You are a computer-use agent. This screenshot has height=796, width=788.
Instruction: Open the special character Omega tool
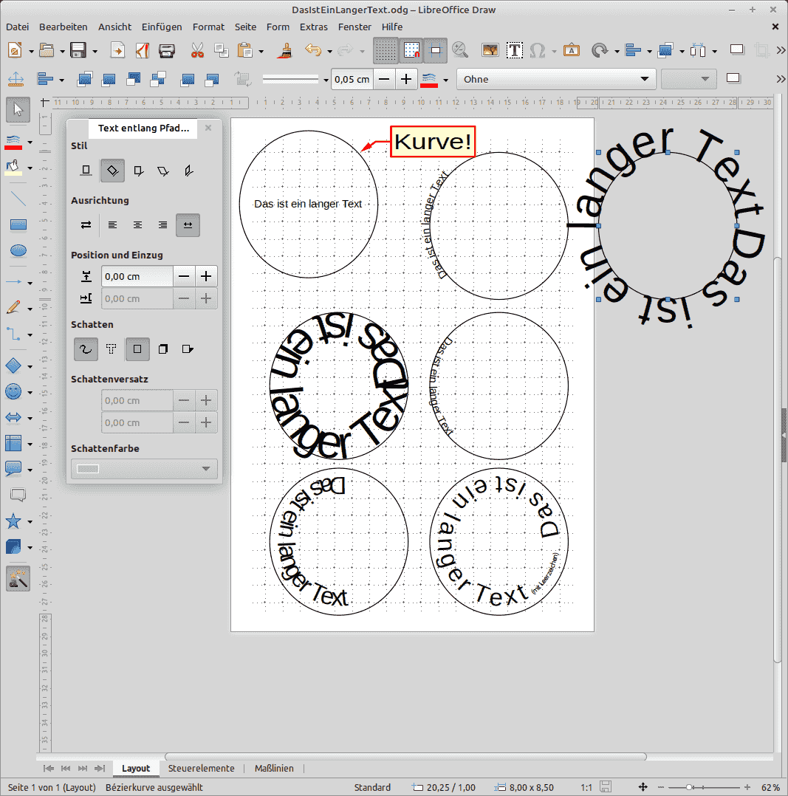point(538,50)
